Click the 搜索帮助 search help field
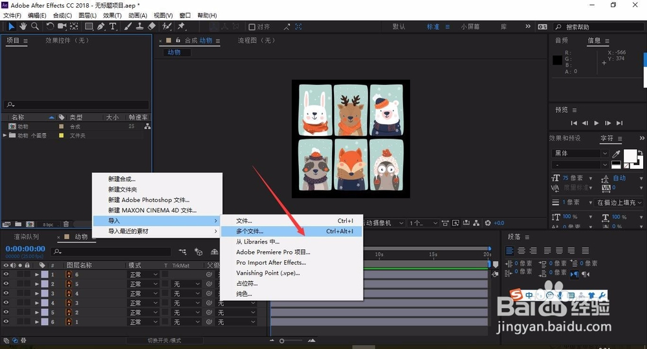647x349 pixels. (598, 27)
